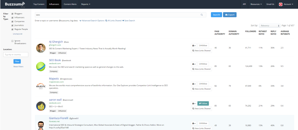Click the BuzzSumo Pro logo

pos(15,4)
